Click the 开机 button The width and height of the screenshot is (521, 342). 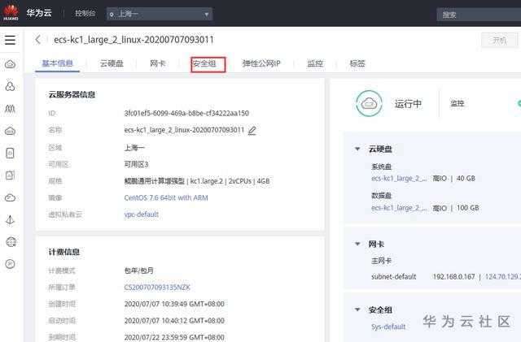[499, 41]
